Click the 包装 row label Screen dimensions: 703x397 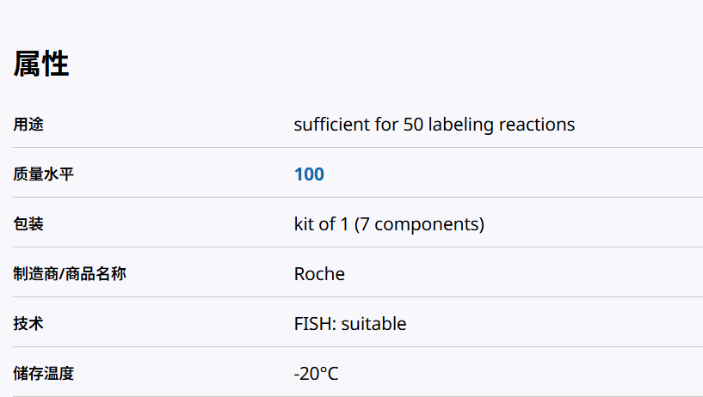pyautogui.click(x=28, y=224)
